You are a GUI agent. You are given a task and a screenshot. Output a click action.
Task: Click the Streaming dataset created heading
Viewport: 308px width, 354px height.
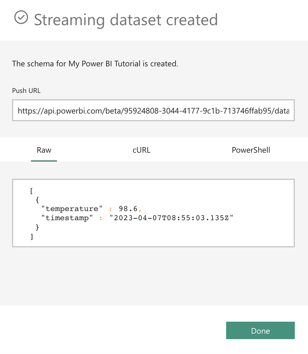click(x=126, y=20)
